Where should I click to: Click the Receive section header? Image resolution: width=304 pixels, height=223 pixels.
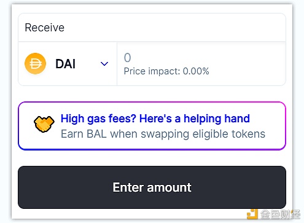(152, 28)
